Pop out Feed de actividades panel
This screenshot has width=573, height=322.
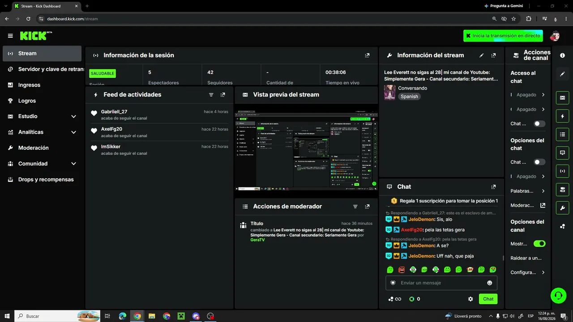[x=222, y=95]
